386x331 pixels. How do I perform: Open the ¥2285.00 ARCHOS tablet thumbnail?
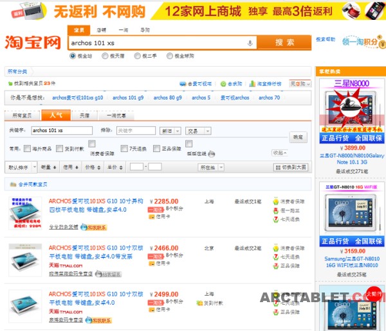[25, 213]
